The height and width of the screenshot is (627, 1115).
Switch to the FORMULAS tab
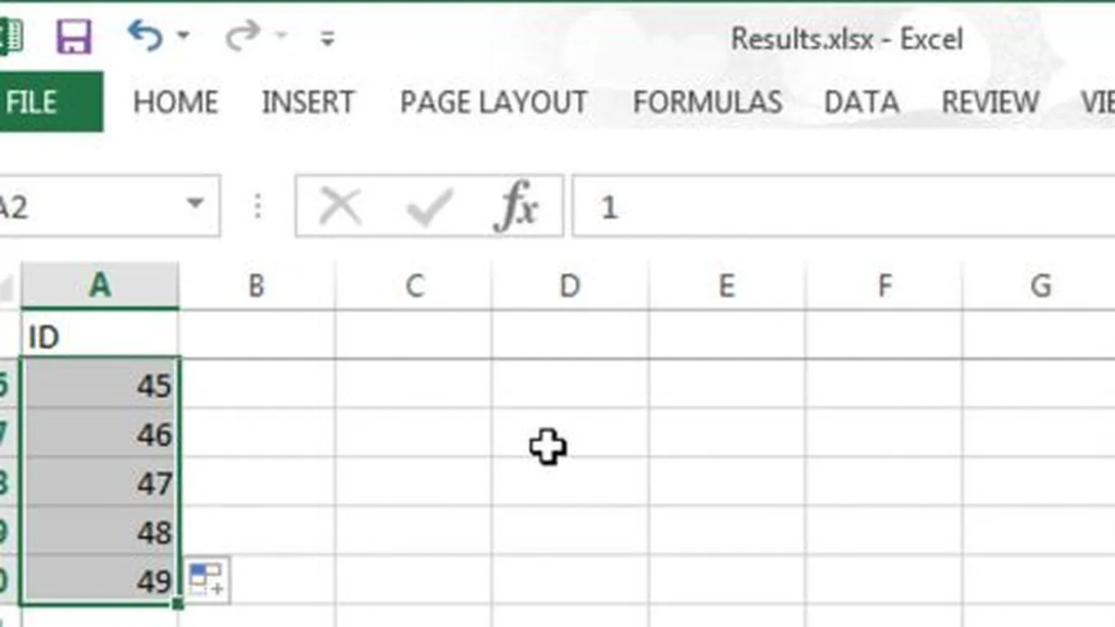click(707, 102)
